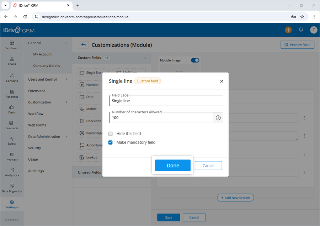Navigate to Accounts via the sidebar icon
320x226 pixels.
point(12,94)
